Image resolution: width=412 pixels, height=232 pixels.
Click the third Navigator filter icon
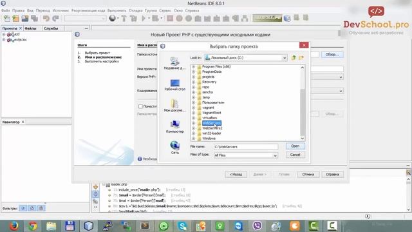click(x=41, y=208)
